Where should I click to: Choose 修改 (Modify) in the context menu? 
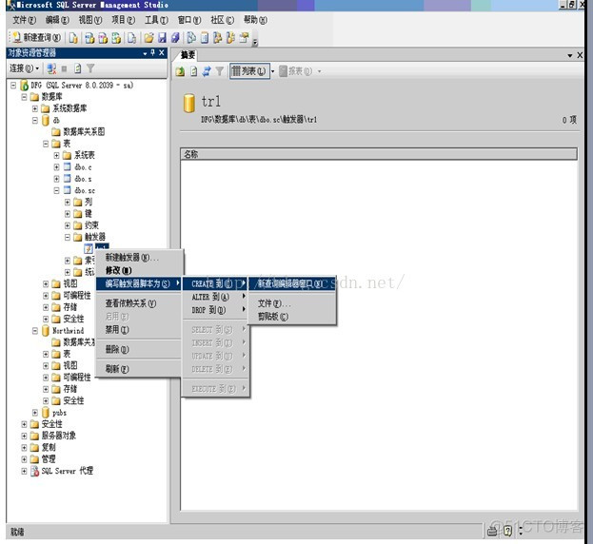tap(139, 270)
